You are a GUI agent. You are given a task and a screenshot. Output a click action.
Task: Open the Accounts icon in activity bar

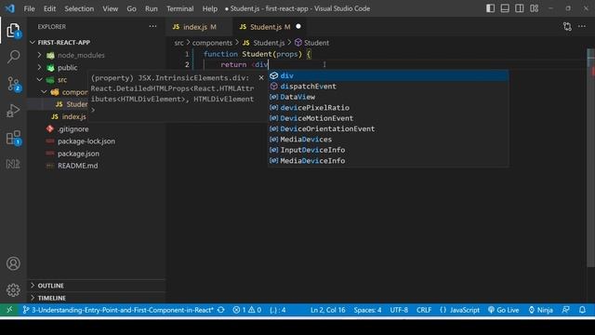click(13, 263)
